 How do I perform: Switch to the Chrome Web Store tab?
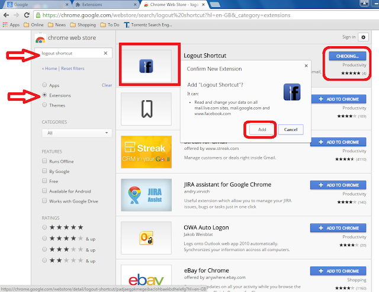(174, 5)
